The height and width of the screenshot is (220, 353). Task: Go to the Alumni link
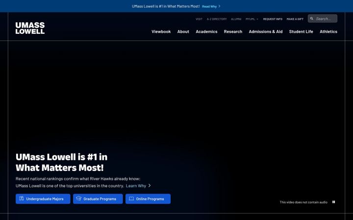[x=236, y=19]
